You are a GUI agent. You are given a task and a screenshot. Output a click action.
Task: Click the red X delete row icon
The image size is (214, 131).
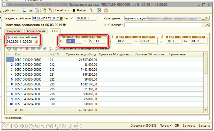click(x=27, y=48)
